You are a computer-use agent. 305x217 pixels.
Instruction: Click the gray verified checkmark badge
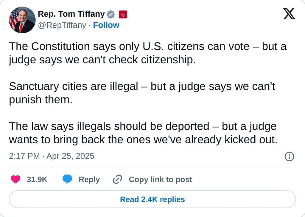coord(111,14)
